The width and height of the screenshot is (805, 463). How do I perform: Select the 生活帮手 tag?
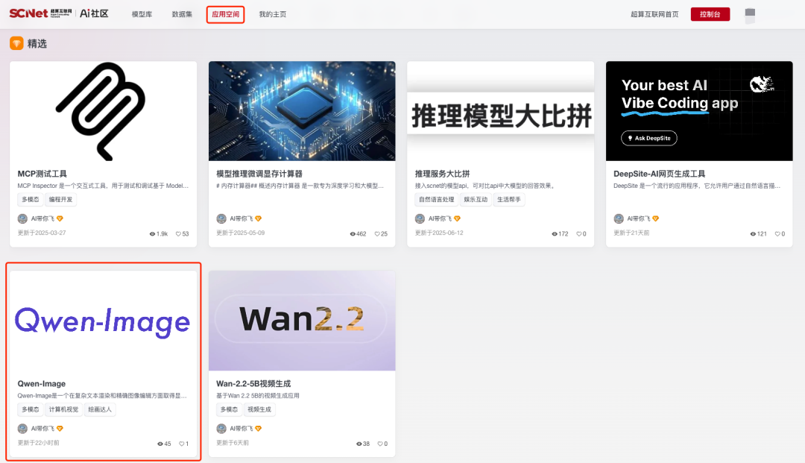tap(509, 199)
